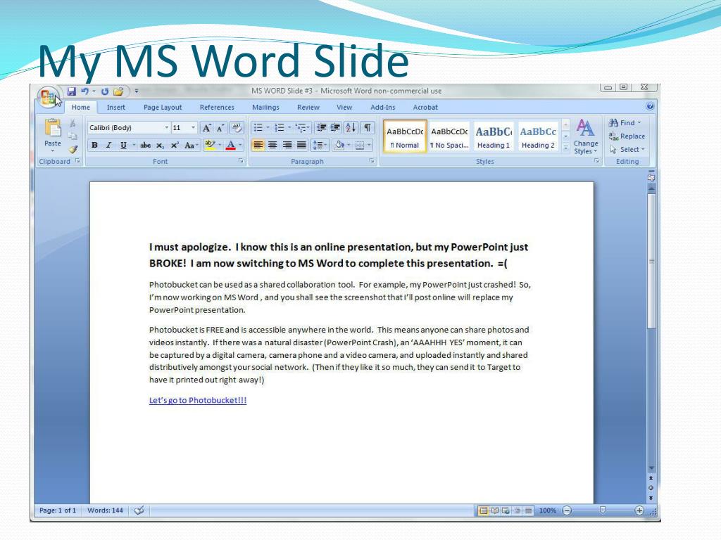Open the Mailings tab
The height and width of the screenshot is (540, 721).
point(265,107)
